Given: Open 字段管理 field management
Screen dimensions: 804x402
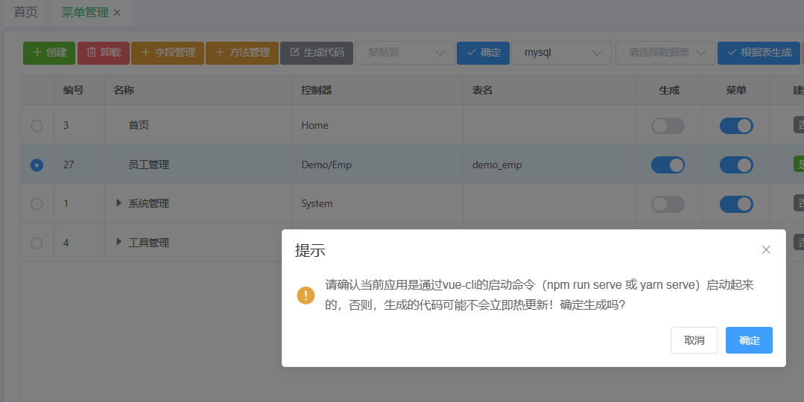Looking at the screenshot, I should (x=168, y=53).
